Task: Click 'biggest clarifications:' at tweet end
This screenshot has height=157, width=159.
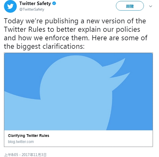Action: (51, 46)
